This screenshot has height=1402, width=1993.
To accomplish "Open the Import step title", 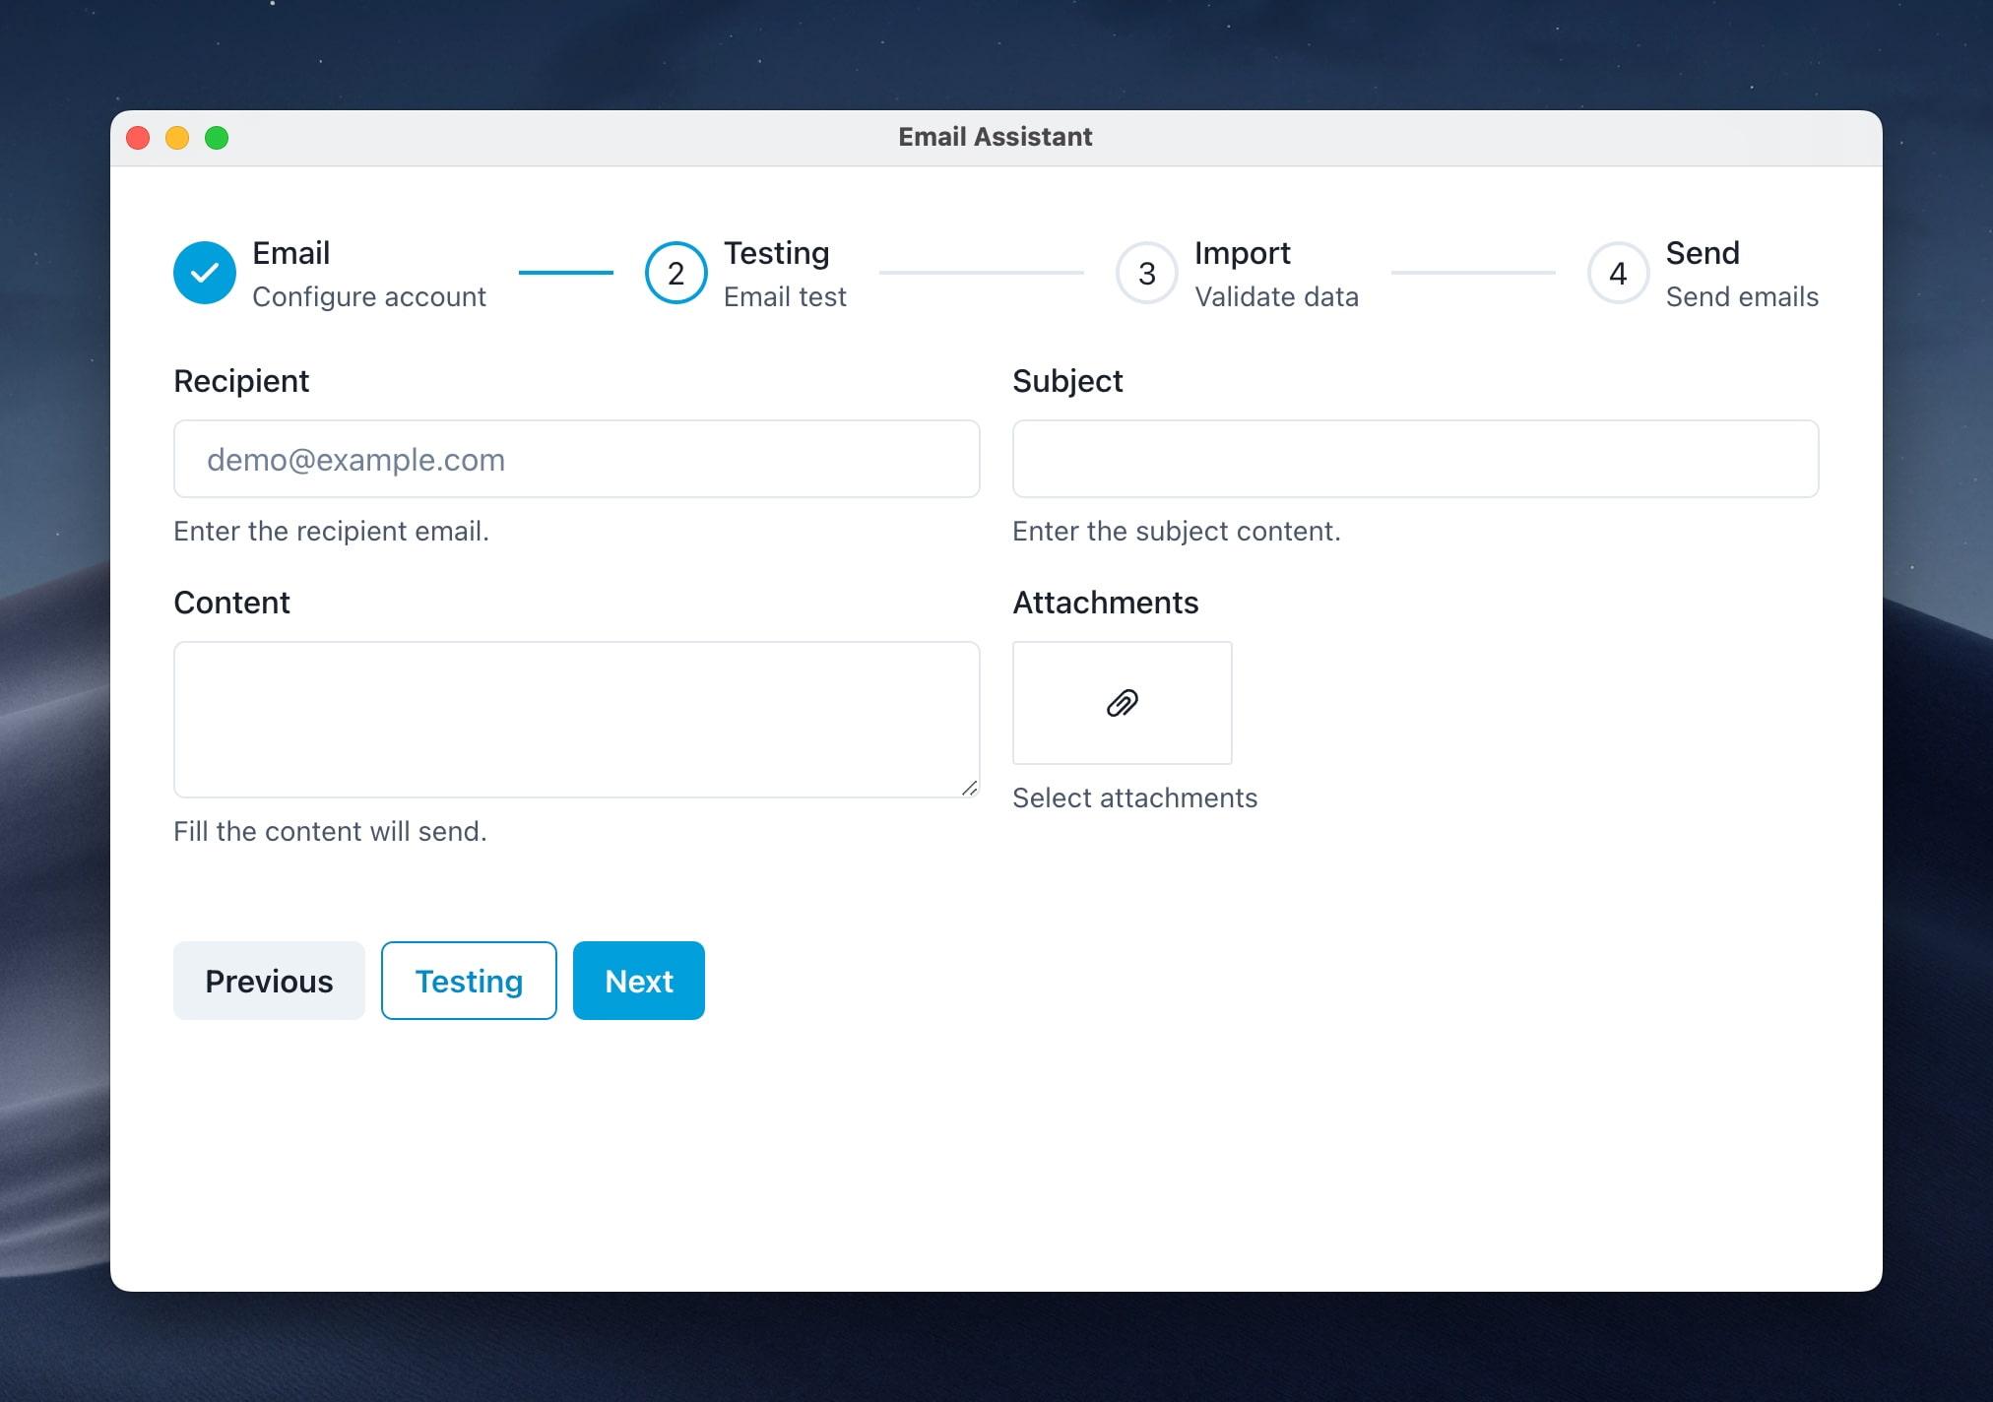I will click(x=1242, y=253).
